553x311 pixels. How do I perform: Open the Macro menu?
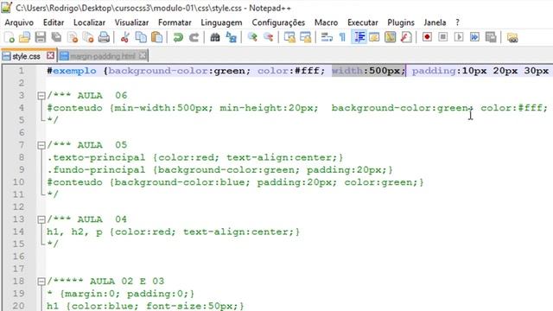tap(326, 22)
